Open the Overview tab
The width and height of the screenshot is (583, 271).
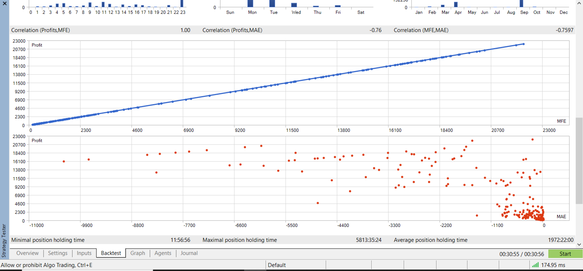(27, 253)
